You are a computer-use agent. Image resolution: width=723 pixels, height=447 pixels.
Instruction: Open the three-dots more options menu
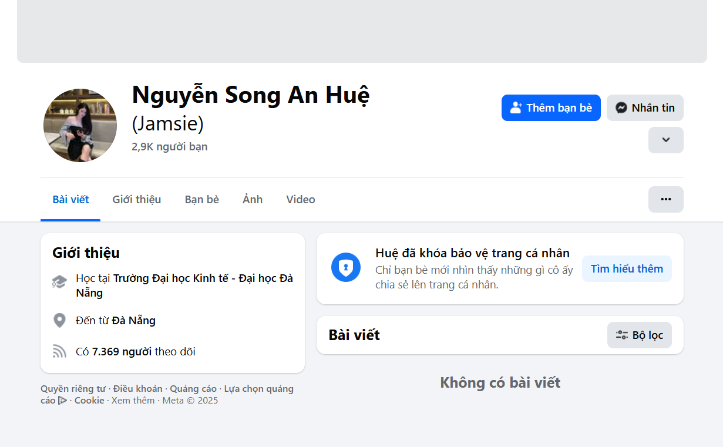[x=665, y=199]
